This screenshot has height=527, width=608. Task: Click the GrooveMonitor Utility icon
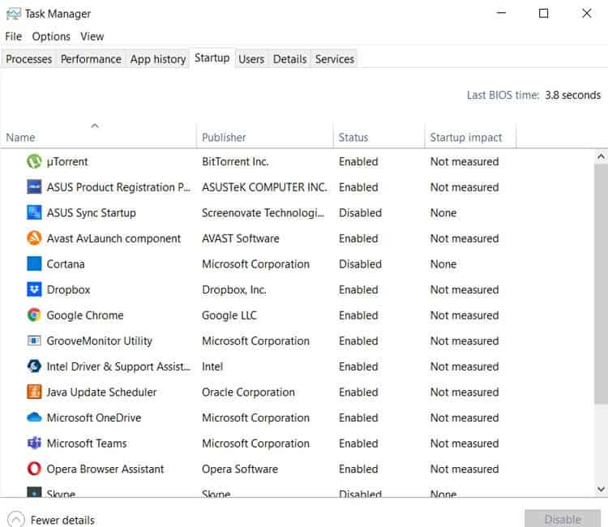34,341
